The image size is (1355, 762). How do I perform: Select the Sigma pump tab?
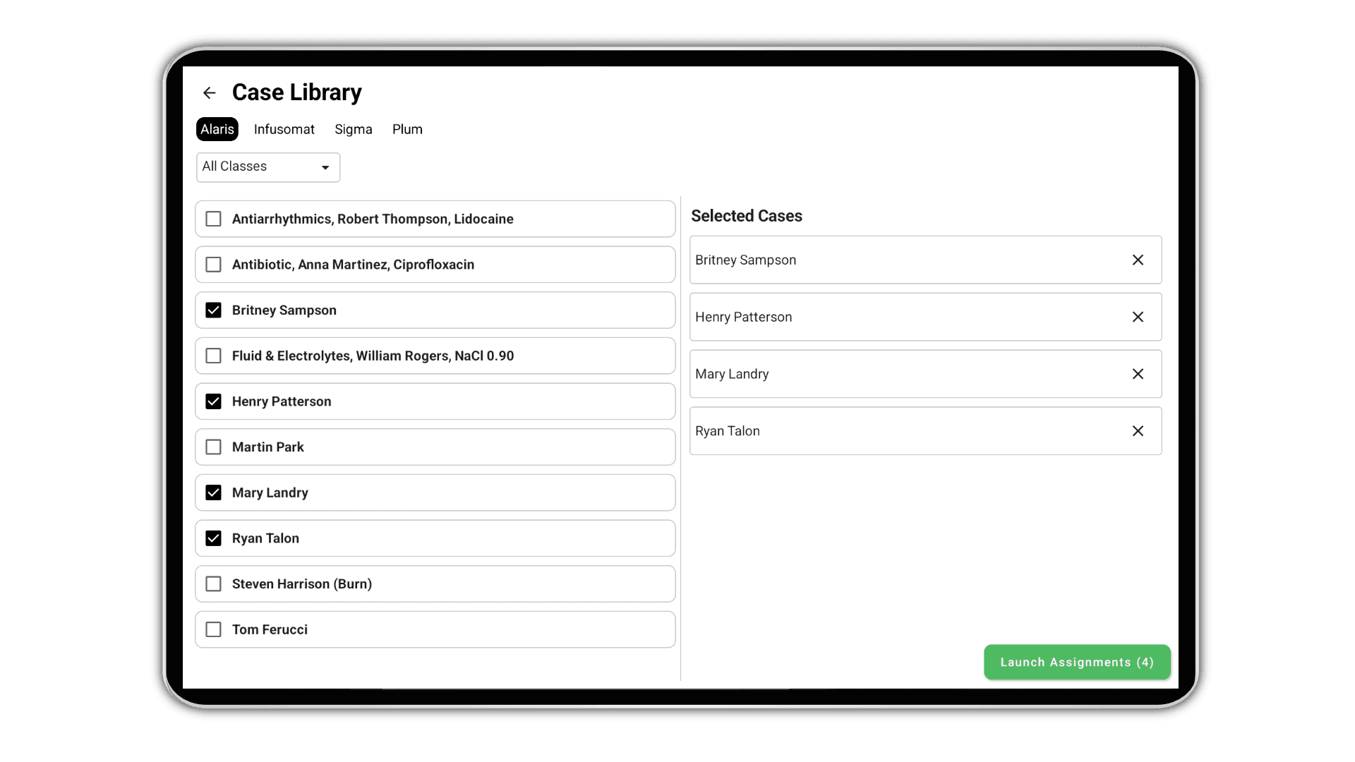[353, 129]
